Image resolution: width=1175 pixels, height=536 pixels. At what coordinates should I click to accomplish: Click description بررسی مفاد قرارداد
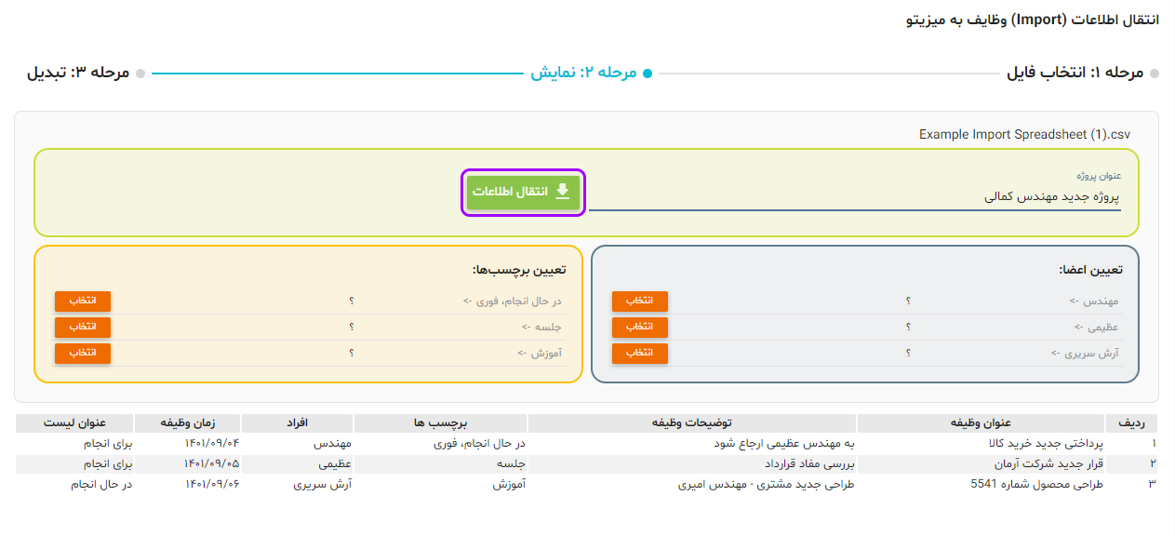[809, 463]
